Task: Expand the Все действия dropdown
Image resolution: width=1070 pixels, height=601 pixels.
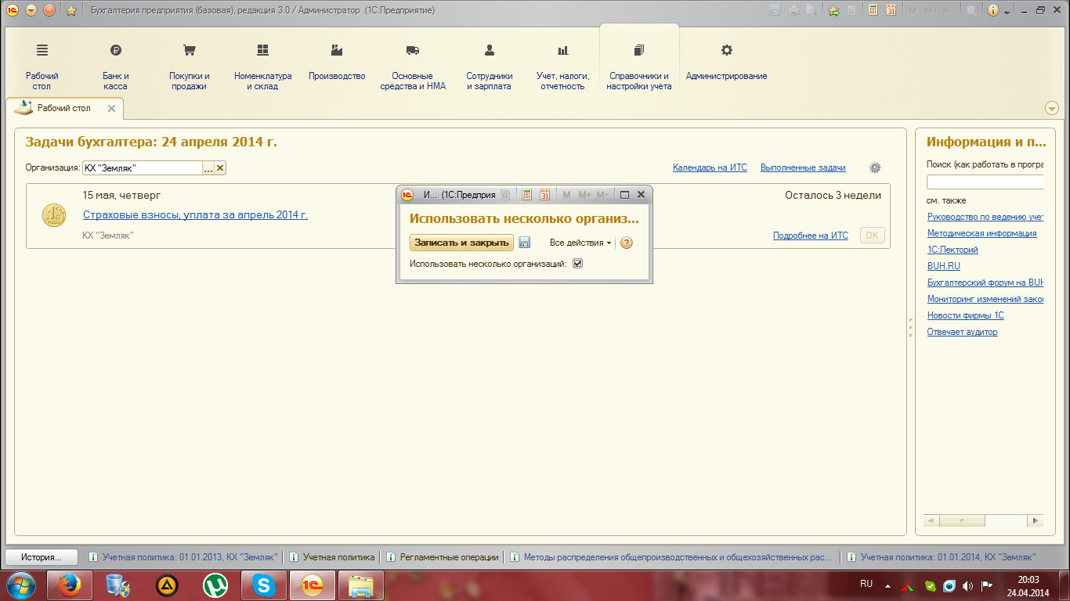Action: [580, 243]
